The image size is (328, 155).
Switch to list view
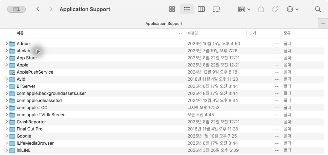[x=187, y=9]
